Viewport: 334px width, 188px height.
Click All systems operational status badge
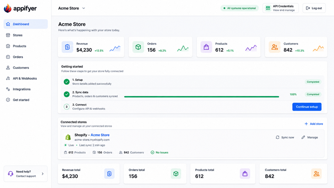pyautogui.click(x=239, y=8)
